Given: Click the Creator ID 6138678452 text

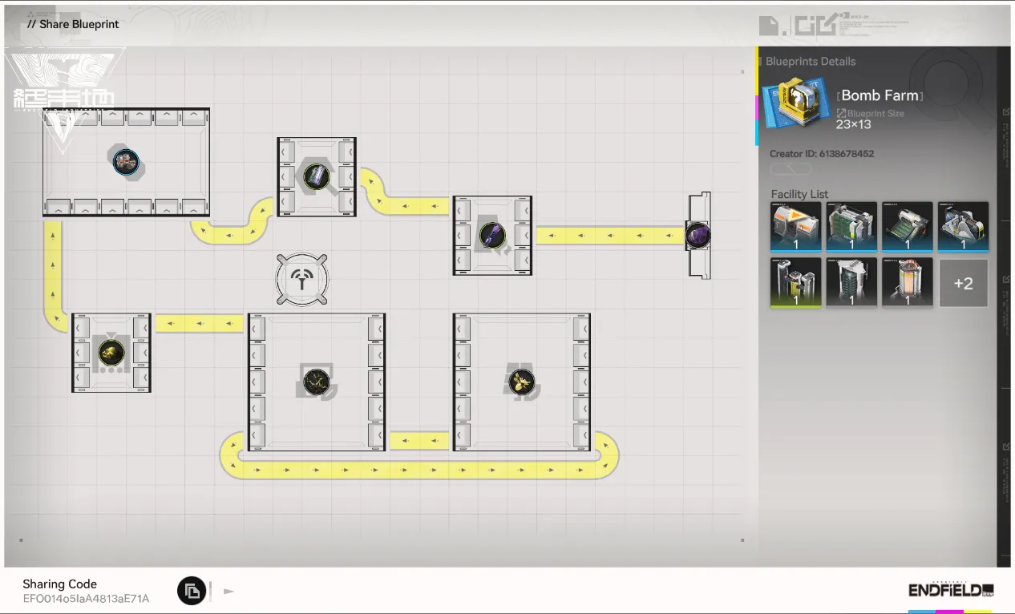Looking at the screenshot, I should coord(821,154).
